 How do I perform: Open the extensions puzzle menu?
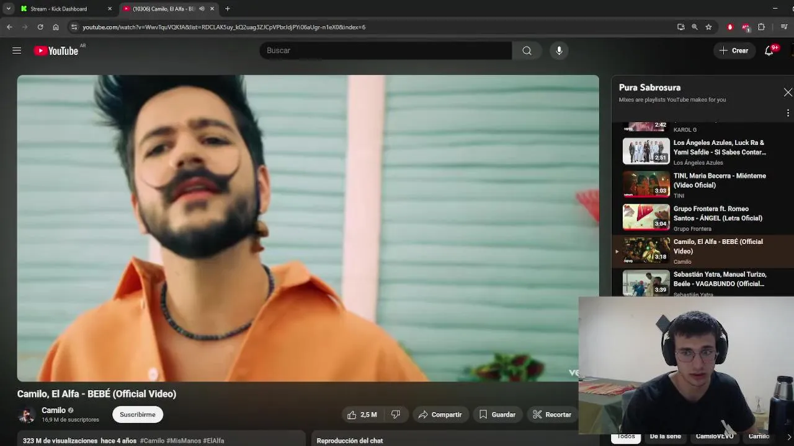tap(761, 27)
